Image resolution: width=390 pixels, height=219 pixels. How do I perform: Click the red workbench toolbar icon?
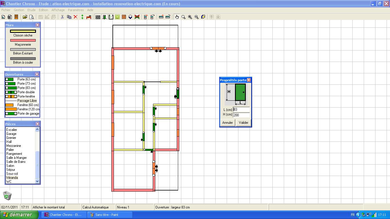coord(89,17)
